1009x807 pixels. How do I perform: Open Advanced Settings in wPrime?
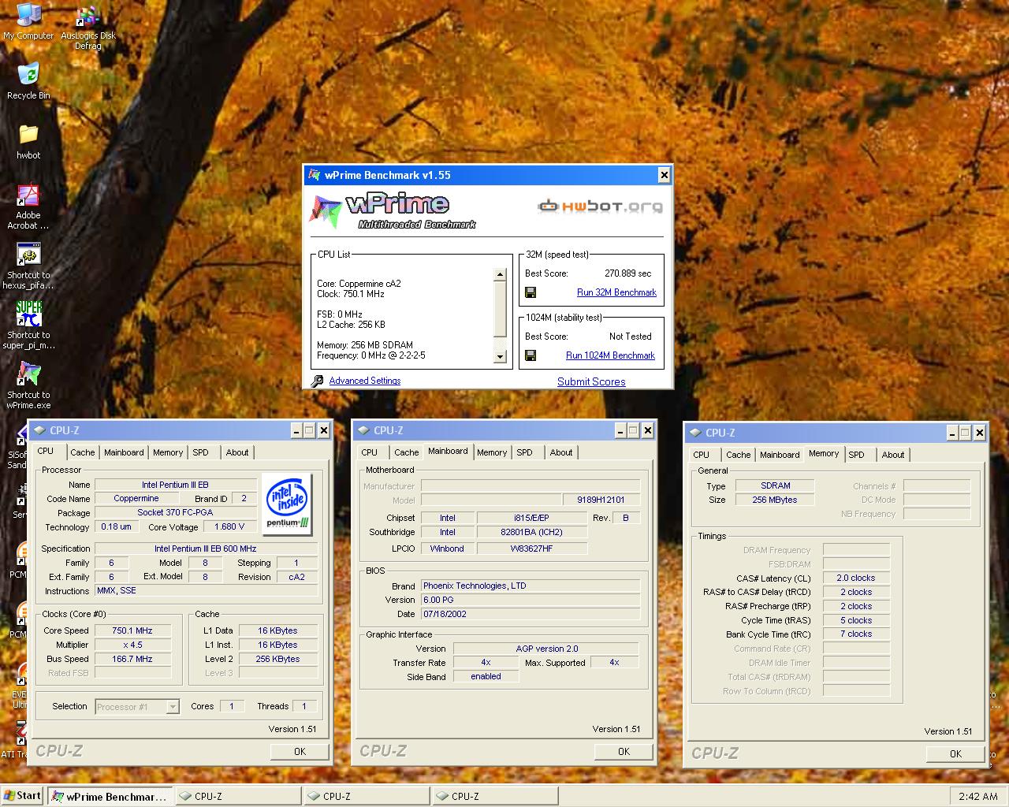(x=365, y=381)
